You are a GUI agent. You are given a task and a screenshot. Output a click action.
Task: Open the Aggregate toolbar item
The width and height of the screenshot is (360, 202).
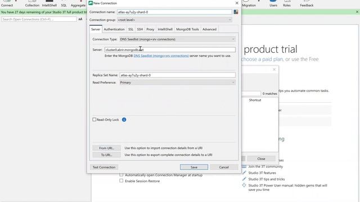[78, 4]
